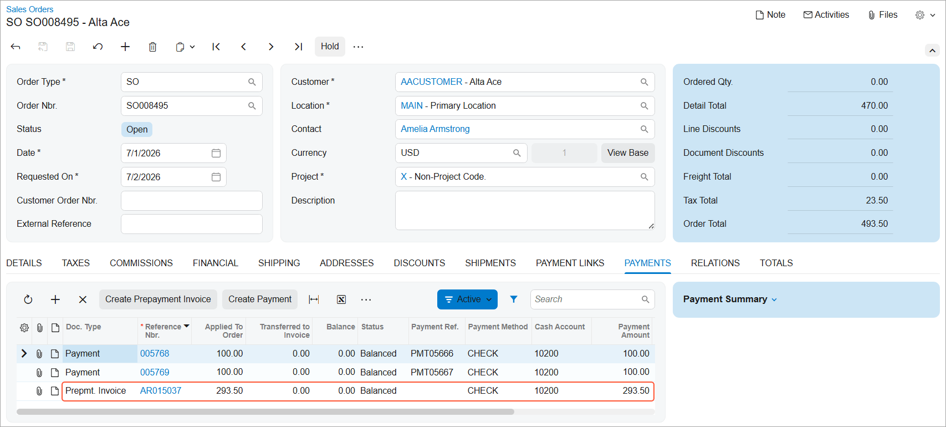946x427 pixels.
Task: Open the Active filter dropdown
Action: point(467,299)
